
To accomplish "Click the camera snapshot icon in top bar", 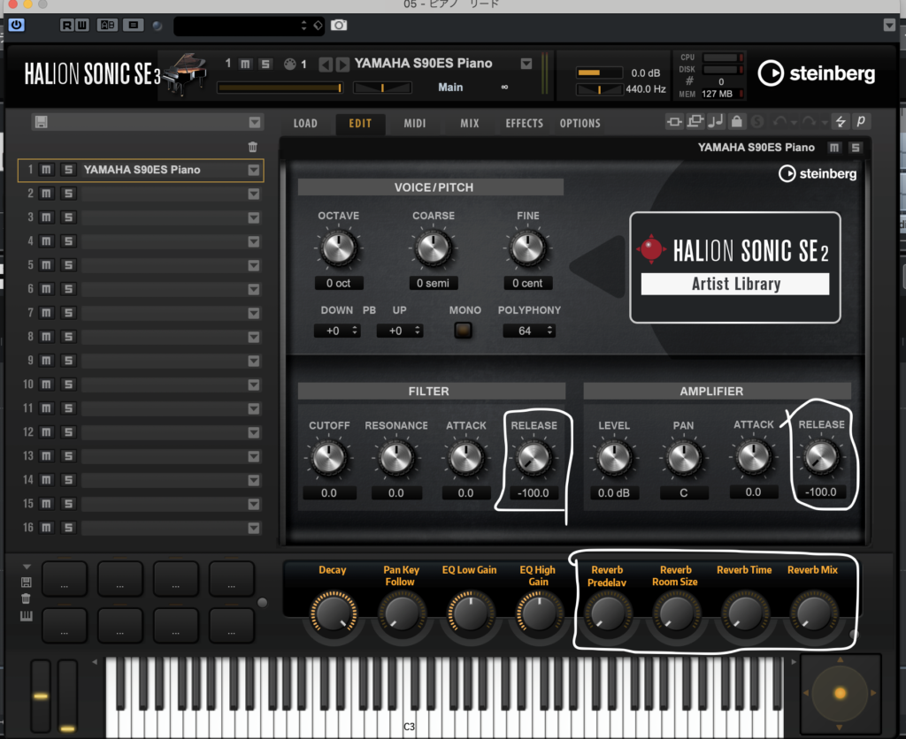I will coord(339,26).
